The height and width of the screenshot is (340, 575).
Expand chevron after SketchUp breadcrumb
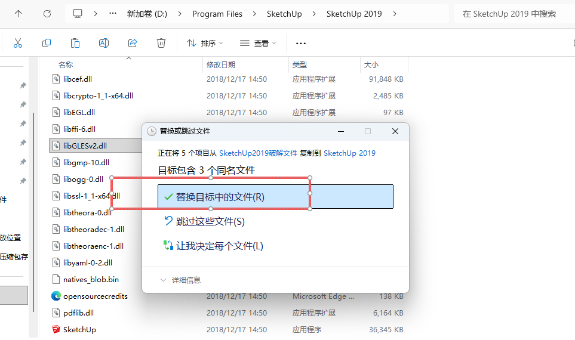click(314, 14)
